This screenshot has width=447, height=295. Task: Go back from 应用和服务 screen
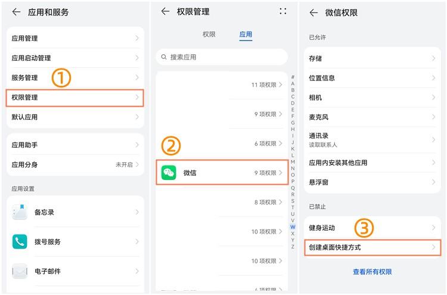(x=16, y=12)
